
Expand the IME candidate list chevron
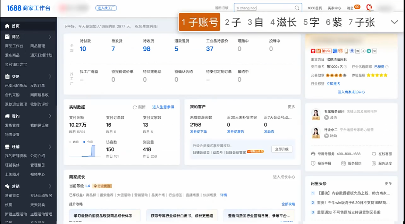tap(394, 22)
